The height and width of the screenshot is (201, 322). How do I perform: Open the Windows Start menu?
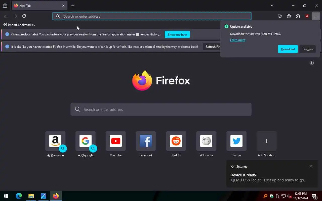click(x=6, y=196)
